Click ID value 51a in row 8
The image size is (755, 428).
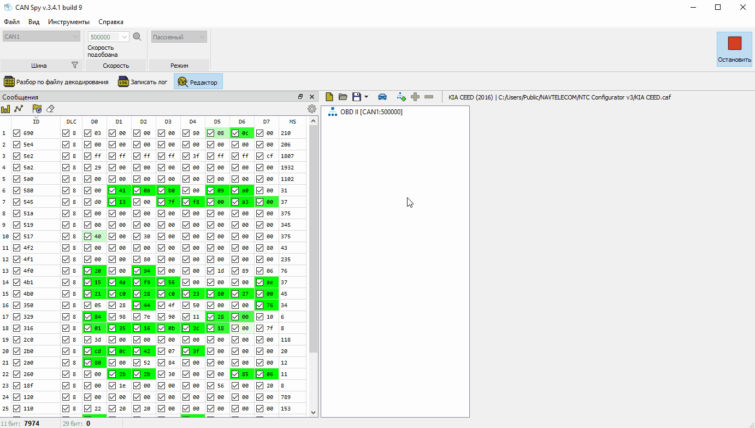tap(28, 213)
